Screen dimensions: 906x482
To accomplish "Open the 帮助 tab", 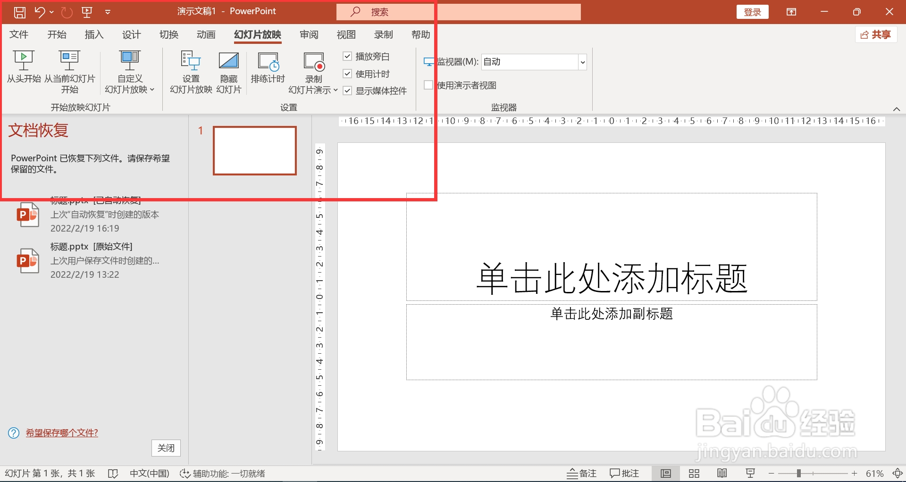I will point(420,34).
